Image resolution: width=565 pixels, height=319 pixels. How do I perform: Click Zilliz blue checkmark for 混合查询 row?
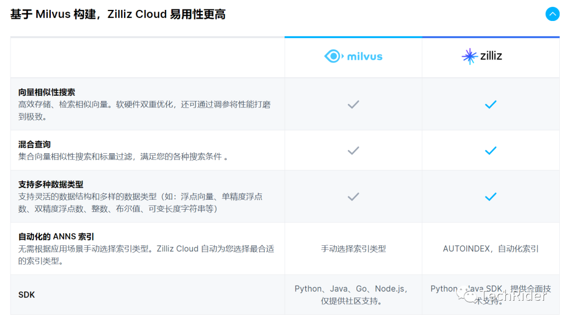tap(490, 151)
